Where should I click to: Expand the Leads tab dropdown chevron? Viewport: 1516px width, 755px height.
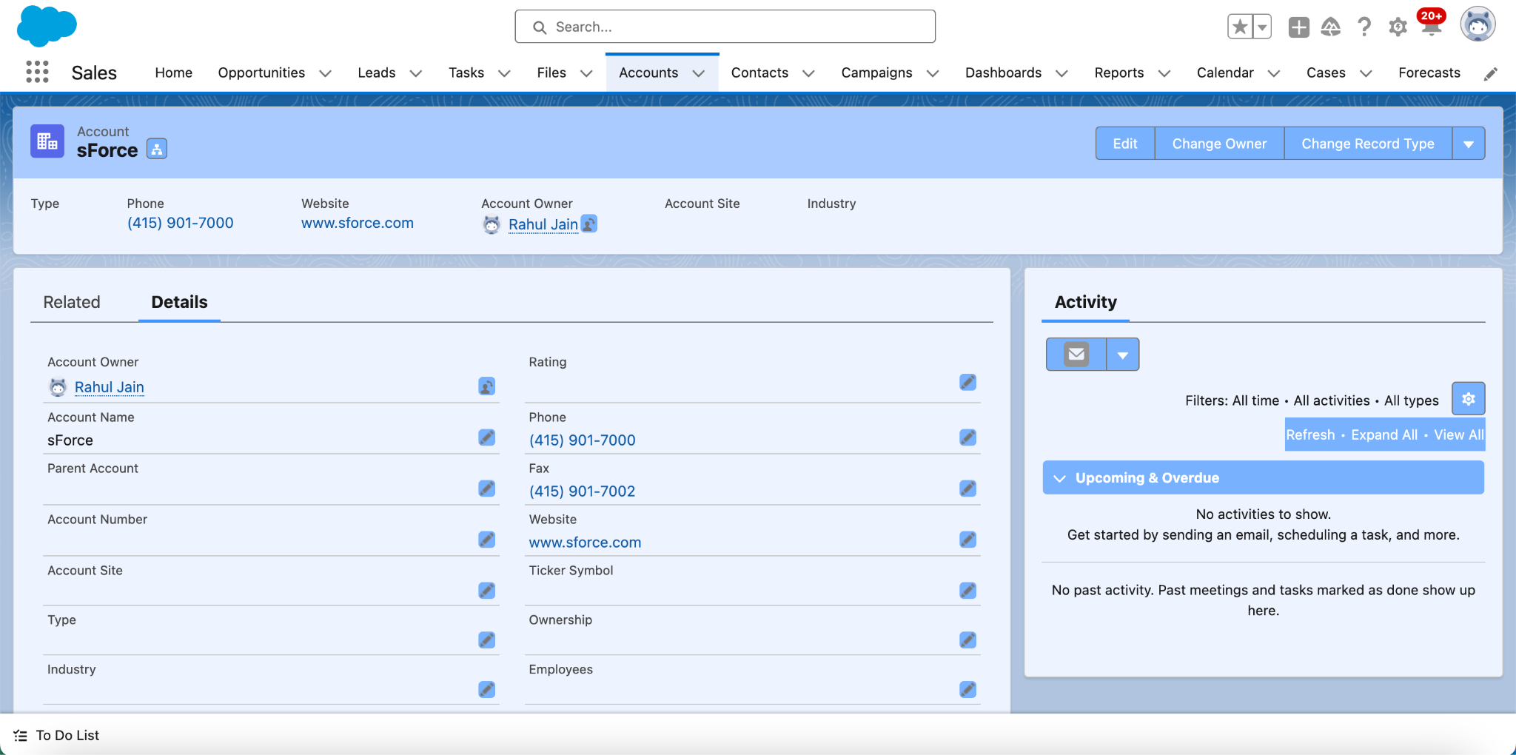[416, 73]
